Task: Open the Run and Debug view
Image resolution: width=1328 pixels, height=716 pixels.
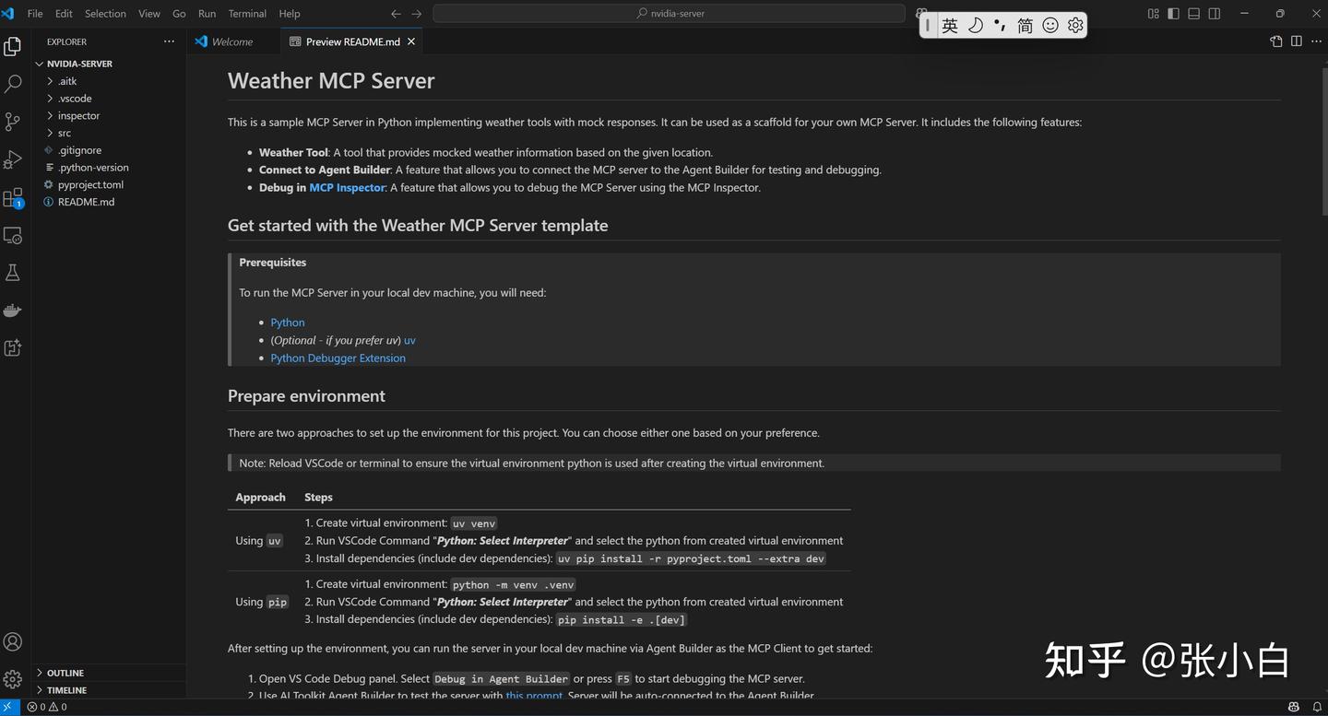Action: tap(13, 159)
